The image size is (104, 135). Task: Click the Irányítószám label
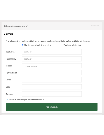[12, 73]
